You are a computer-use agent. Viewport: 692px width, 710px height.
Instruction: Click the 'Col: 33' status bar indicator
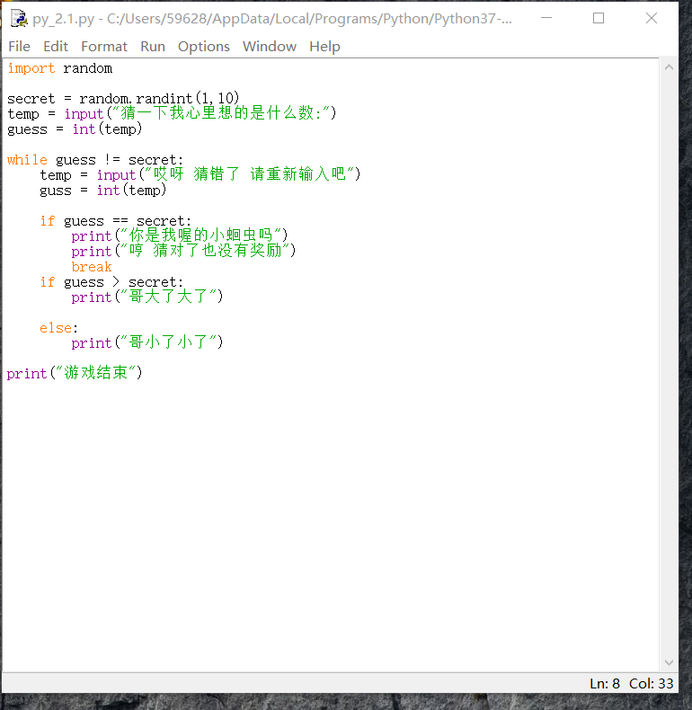click(652, 683)
